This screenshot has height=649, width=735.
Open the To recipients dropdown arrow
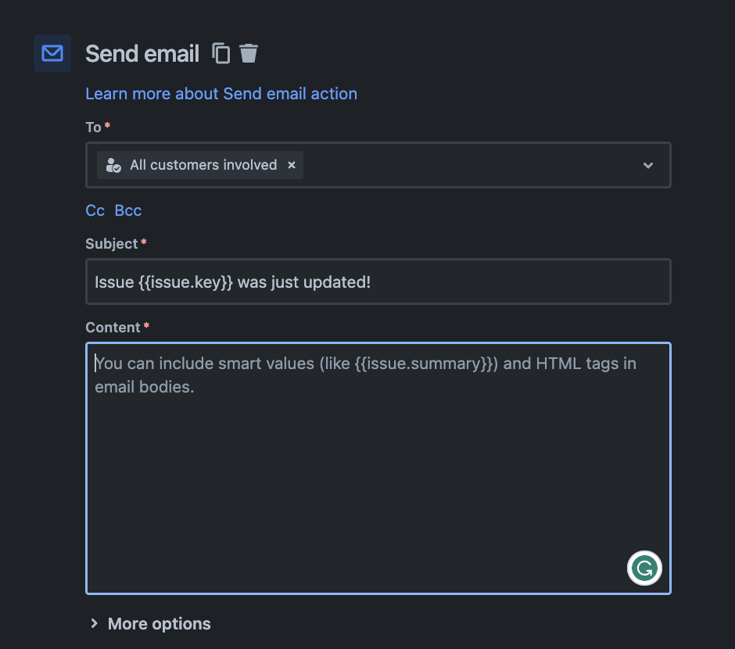[647, 165]
